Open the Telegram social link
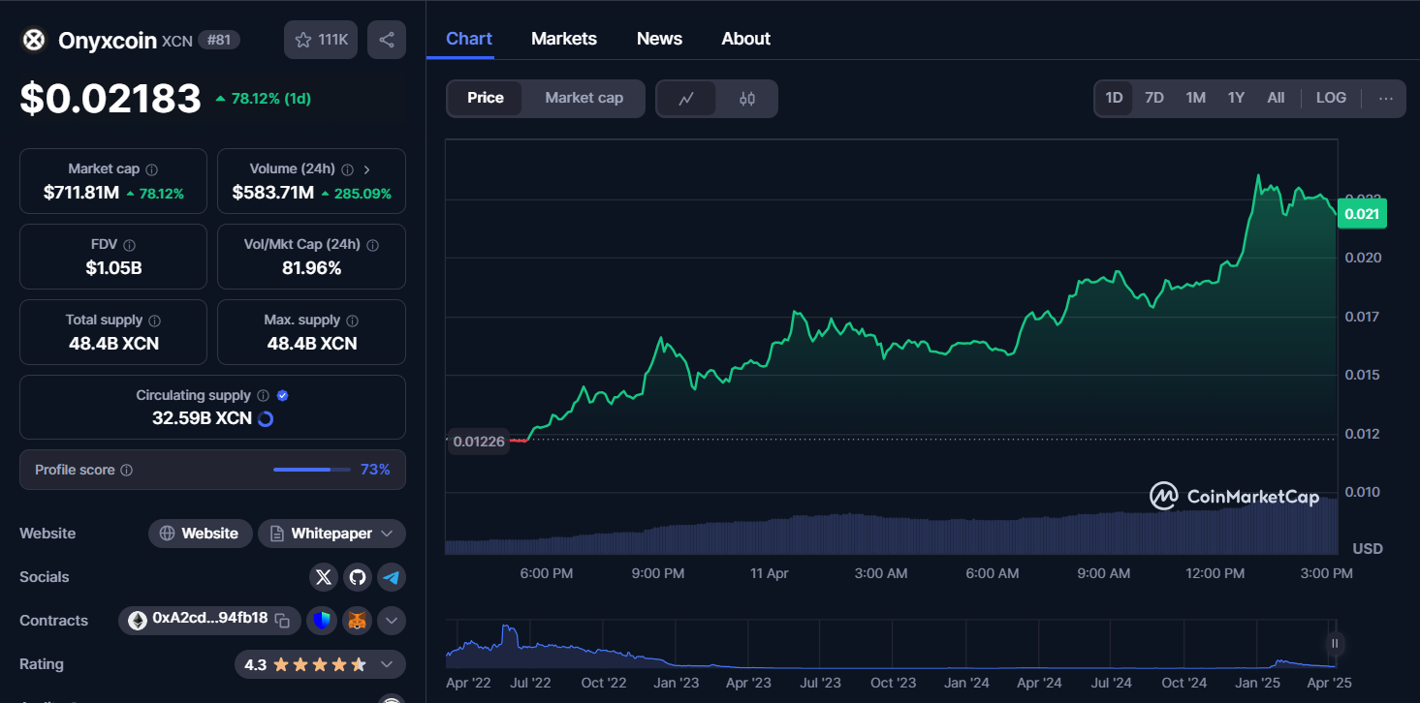Image resolution: width=1420 pixels, height=703 pixels. pos(392,577)
